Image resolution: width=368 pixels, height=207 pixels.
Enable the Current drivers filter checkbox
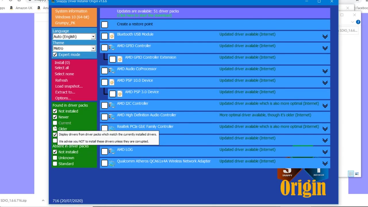pos(55,123)
